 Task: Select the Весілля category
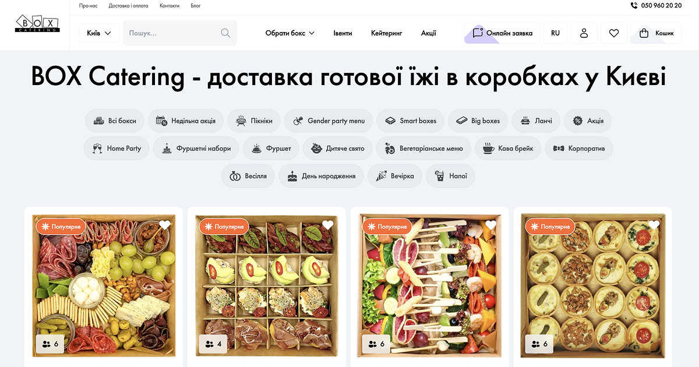tap(248, 175)
